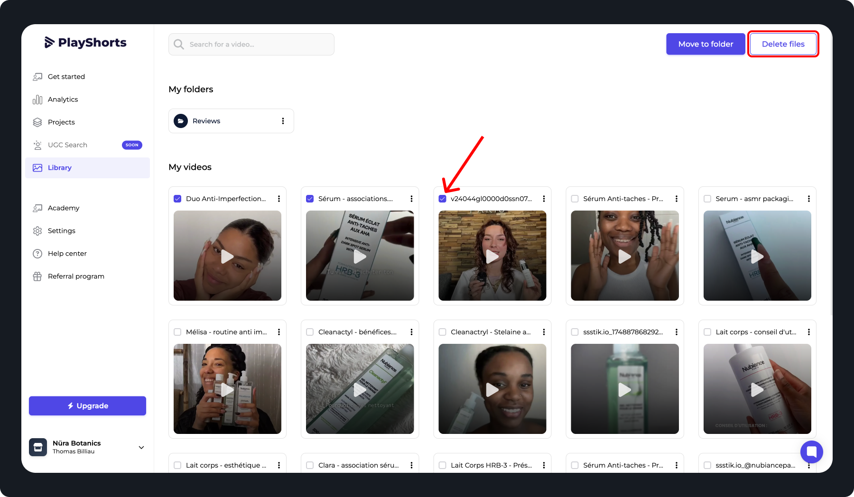Click the Move to folder button
Screen dimensions: 854x497
coord(705,44)
